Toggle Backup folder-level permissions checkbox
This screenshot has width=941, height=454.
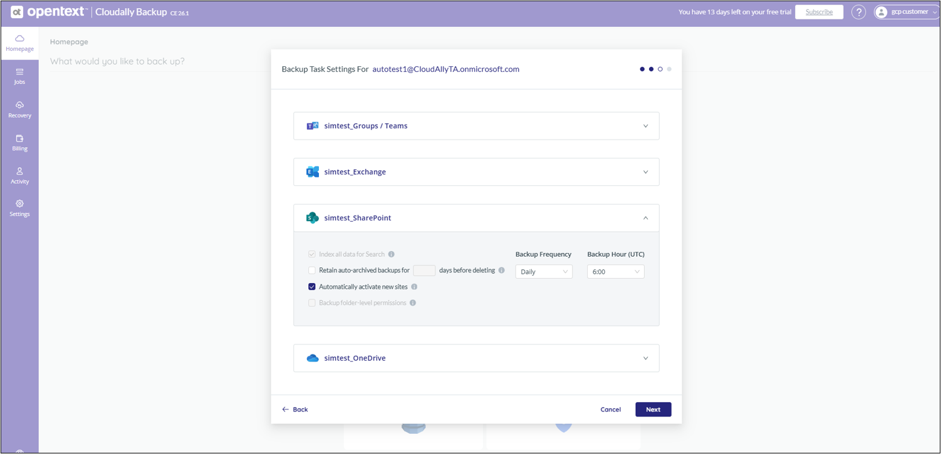click(x=311, y=303)
